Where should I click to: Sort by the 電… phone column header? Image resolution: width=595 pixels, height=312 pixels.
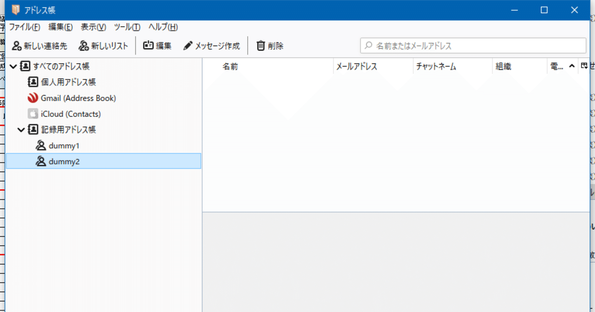[562, 66]
